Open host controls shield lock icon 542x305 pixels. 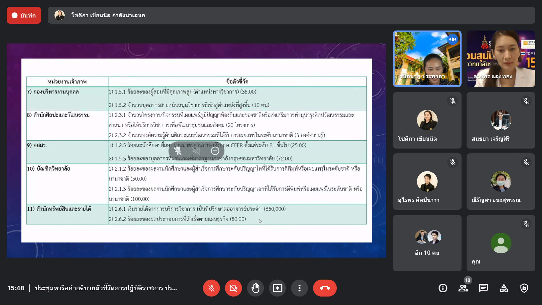524,288
